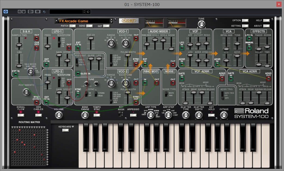Click the KYBD CV OUT jack

tap(36, 102)
